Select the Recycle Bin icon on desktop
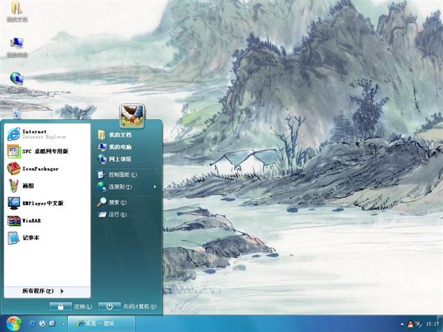 click(17, 113)
